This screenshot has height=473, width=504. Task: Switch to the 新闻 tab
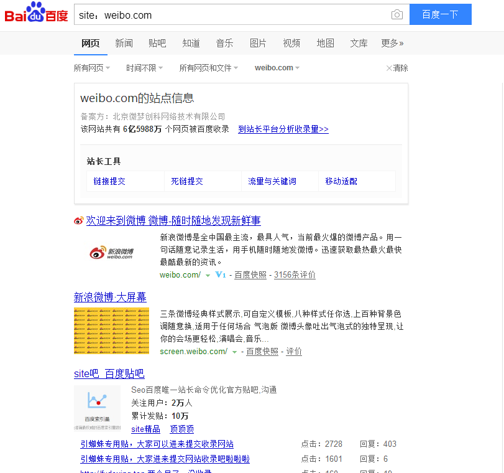pyautogui.click(x=124, y=43)
